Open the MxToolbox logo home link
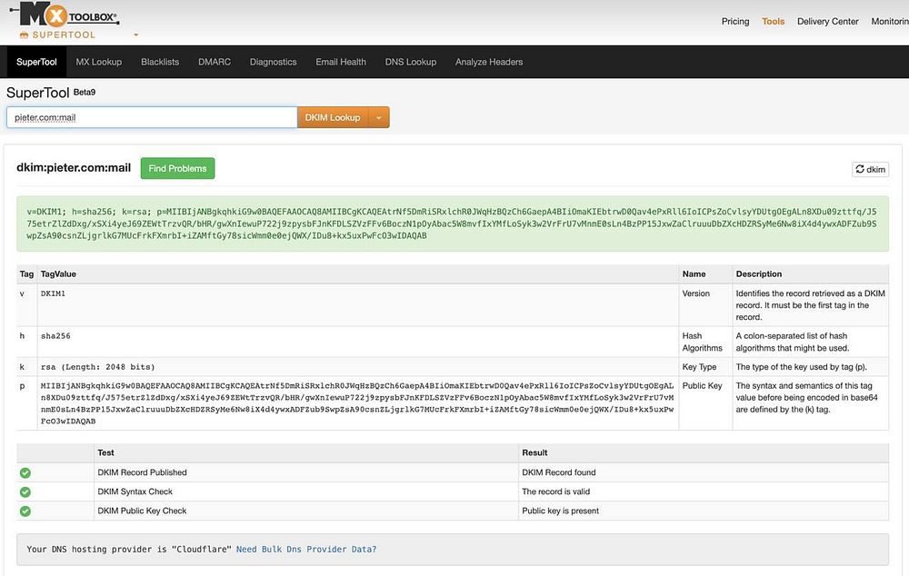Image resolution: width=909 pixels, height=576 pixels. click(x=65, y=15)
